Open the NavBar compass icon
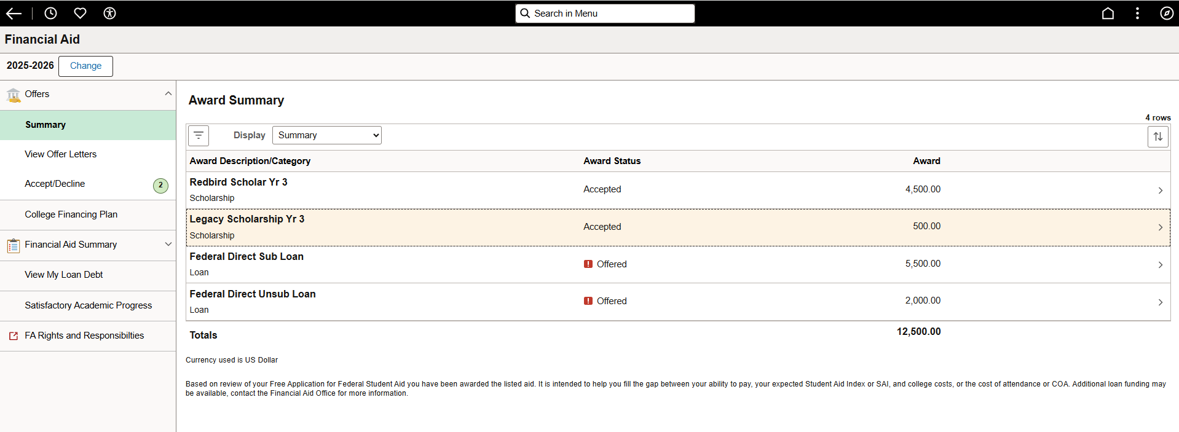Viewport: 1179px width, 432px height. [1167, 14]
